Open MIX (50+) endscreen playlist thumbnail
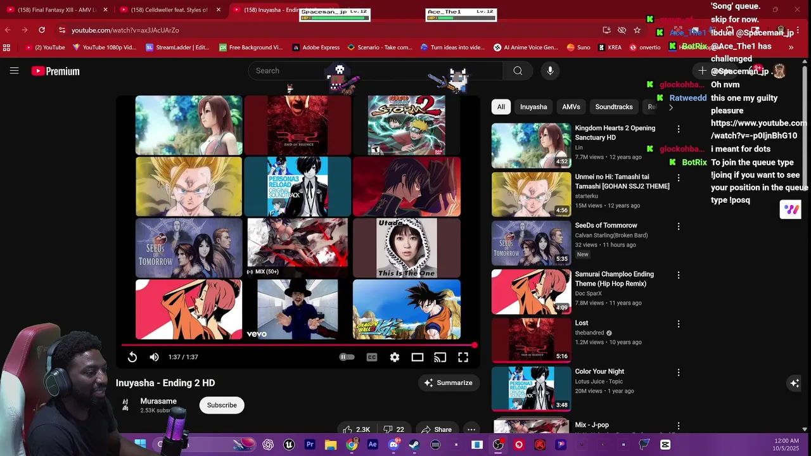This screenshot has width=811, height=456. [297, 248]
